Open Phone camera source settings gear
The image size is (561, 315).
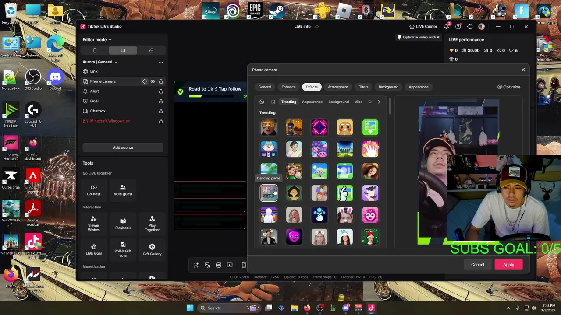[145, 81]
